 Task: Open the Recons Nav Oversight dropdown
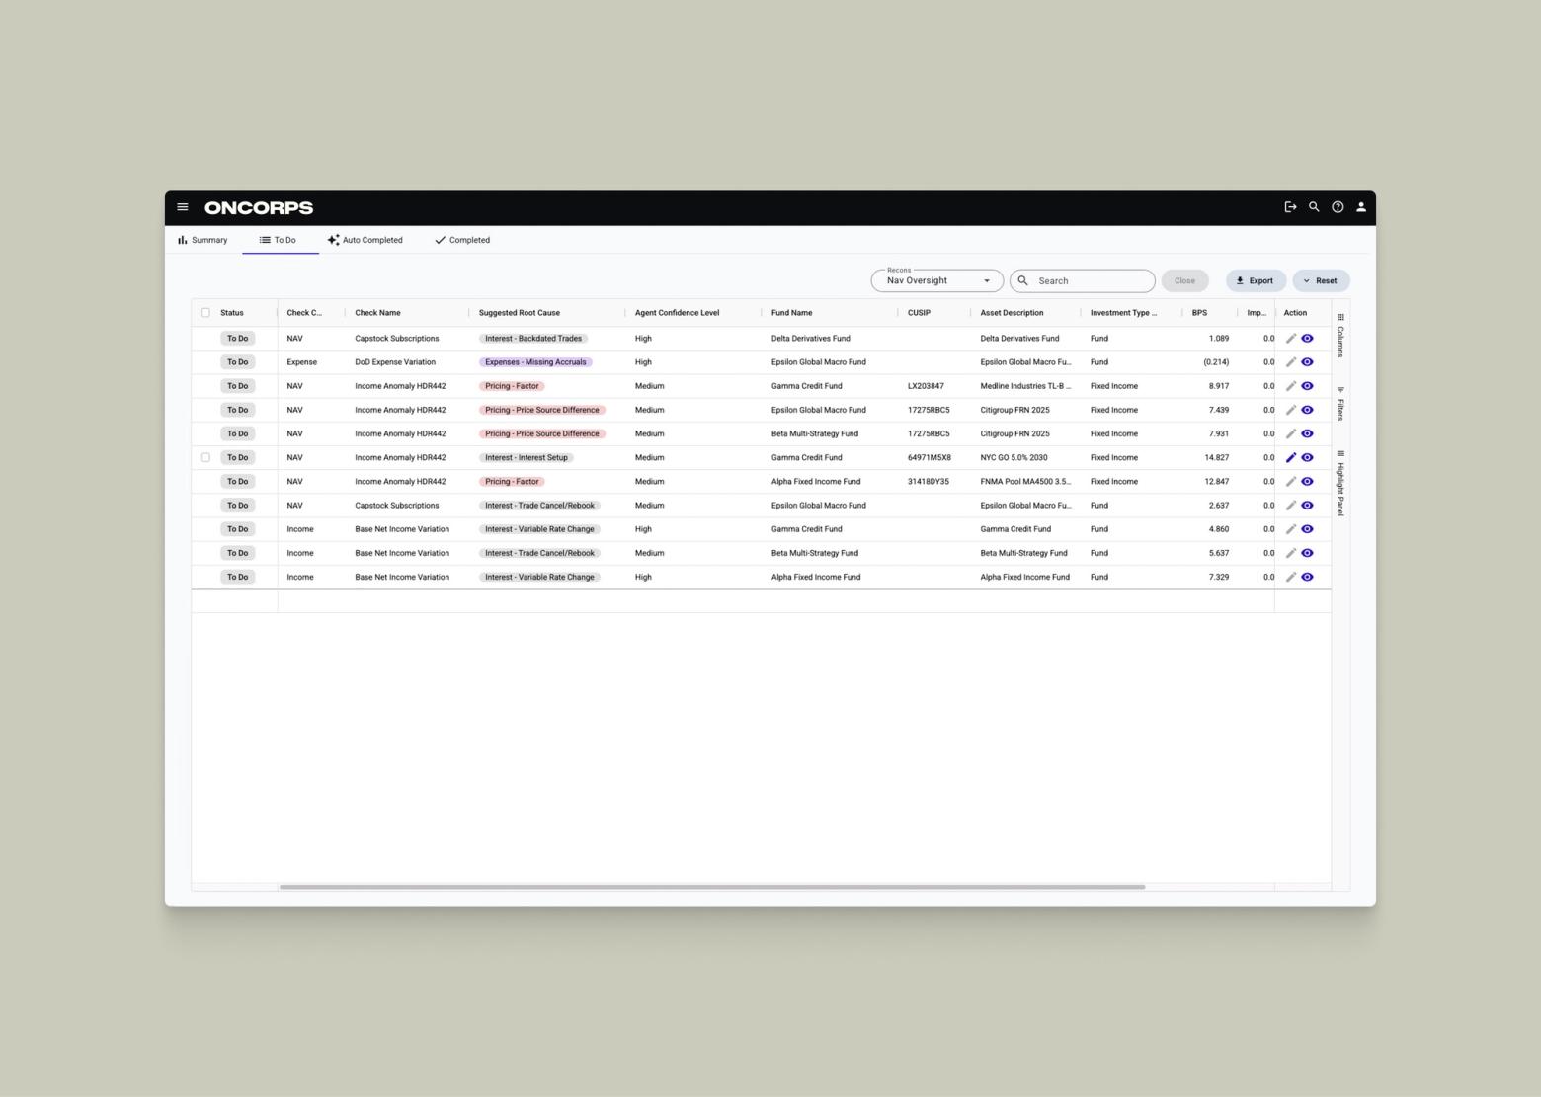click(x=936, y=281)
